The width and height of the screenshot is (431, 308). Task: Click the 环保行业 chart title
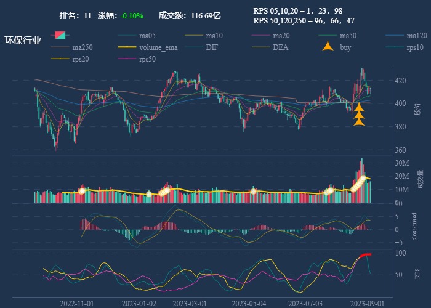coord(23,41)
